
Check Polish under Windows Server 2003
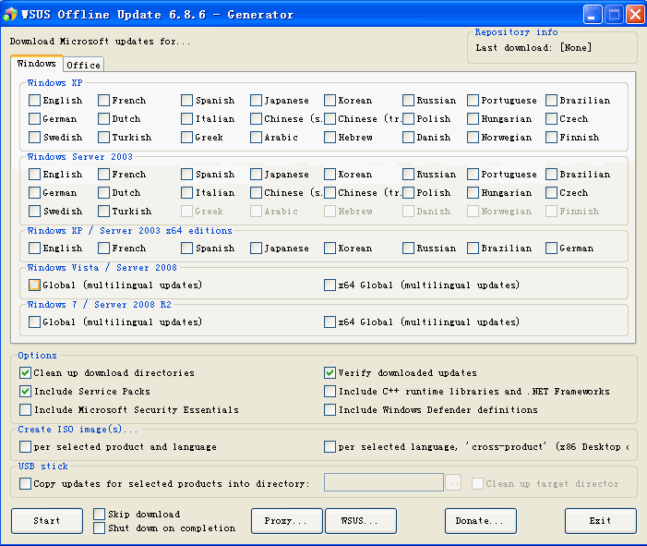409,193
